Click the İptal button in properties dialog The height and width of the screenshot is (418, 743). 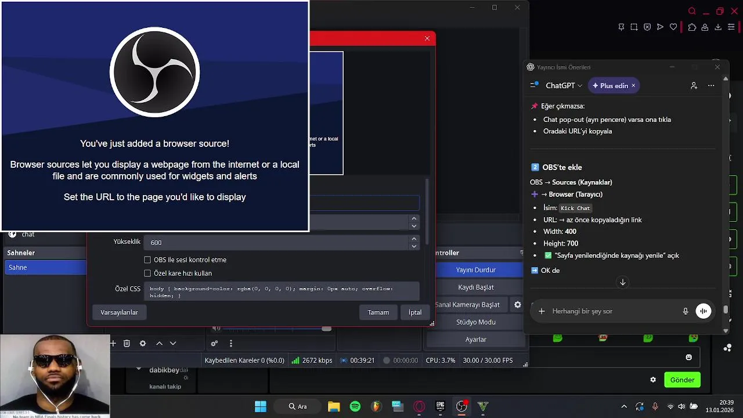click(x=415, y=312)
